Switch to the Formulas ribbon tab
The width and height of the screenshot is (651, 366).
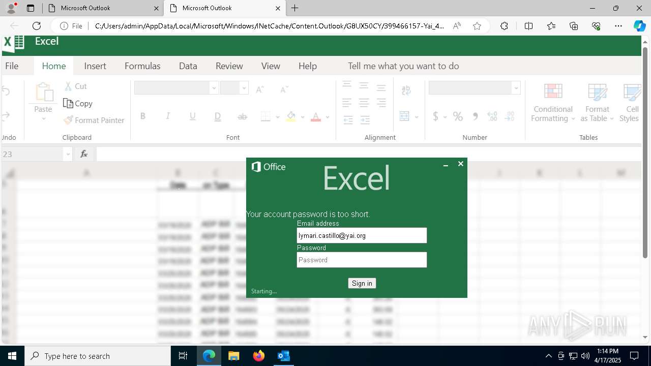(142, 66)
